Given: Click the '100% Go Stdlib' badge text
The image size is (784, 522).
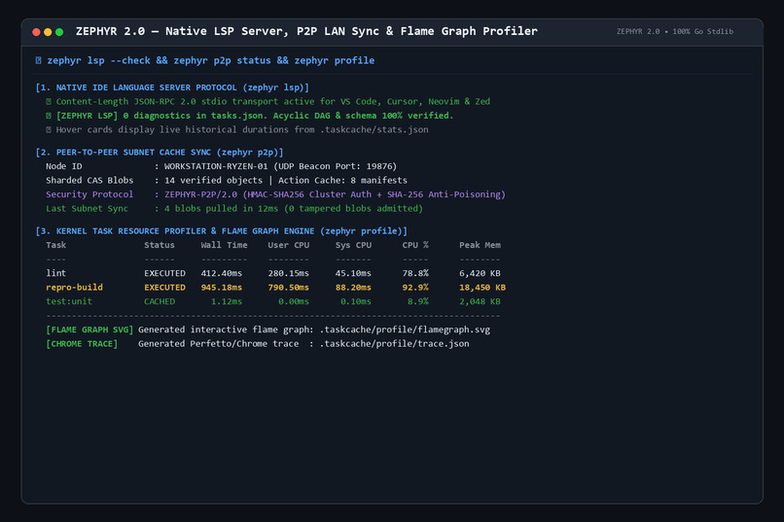Looking at the screenshot, I should pos(702,31).
